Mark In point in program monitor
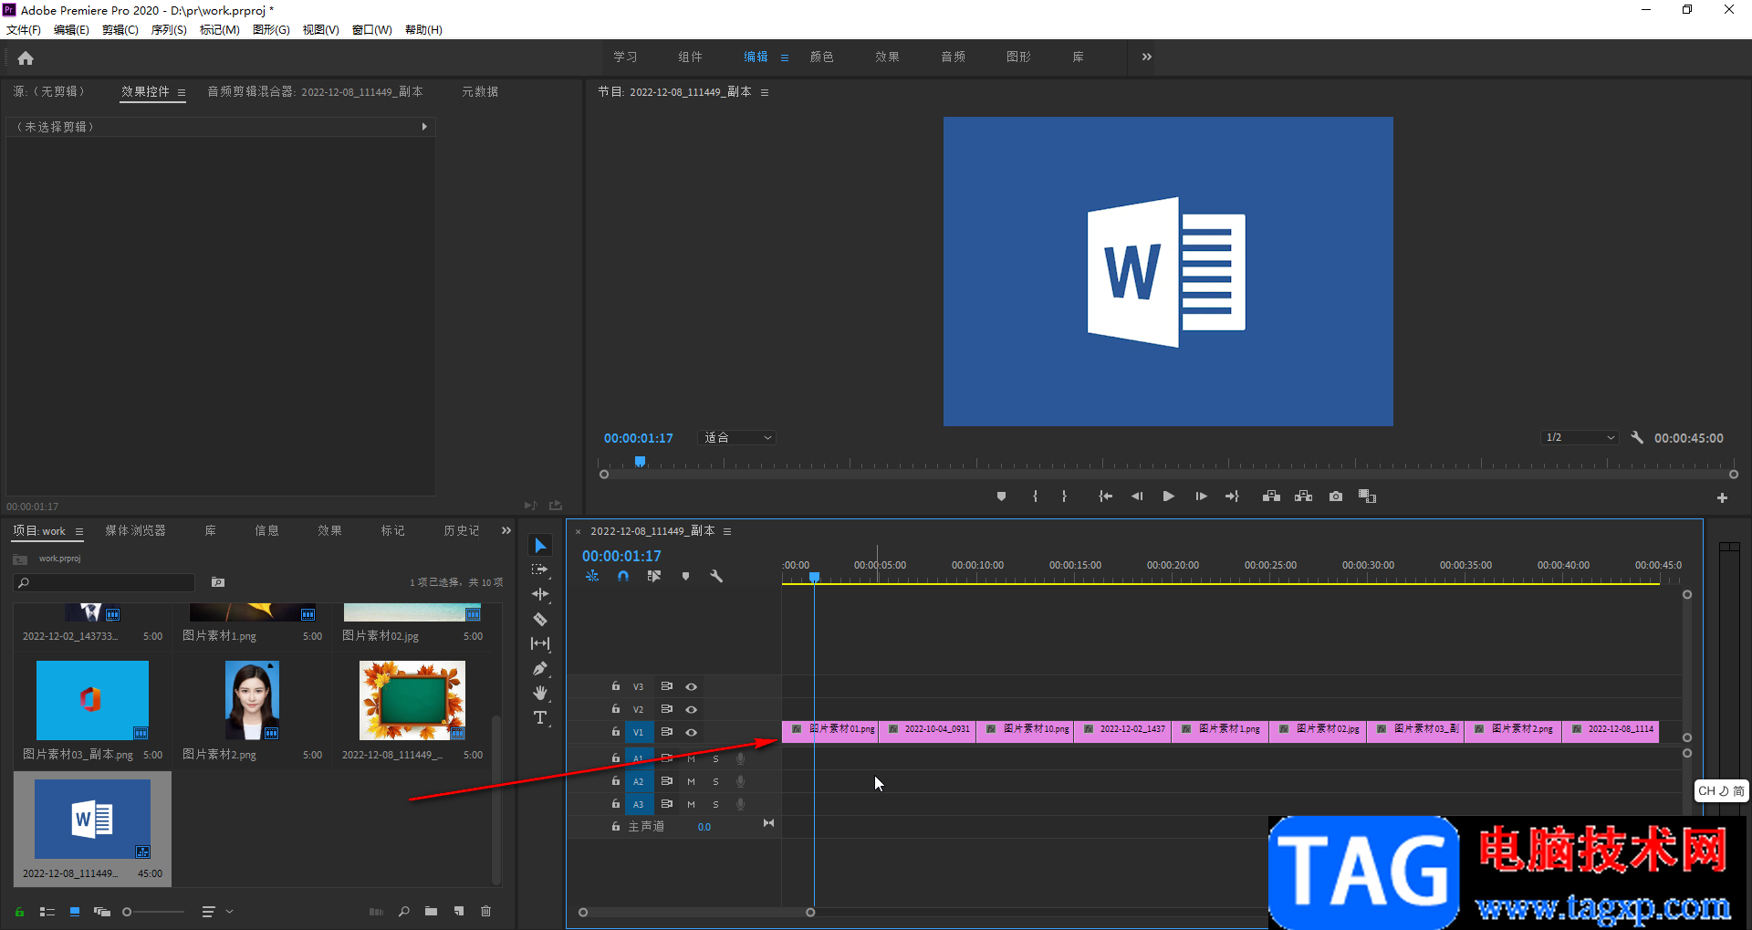Image resolution: width=1752 pixels, height=930 pixels. pos(1035,496)
